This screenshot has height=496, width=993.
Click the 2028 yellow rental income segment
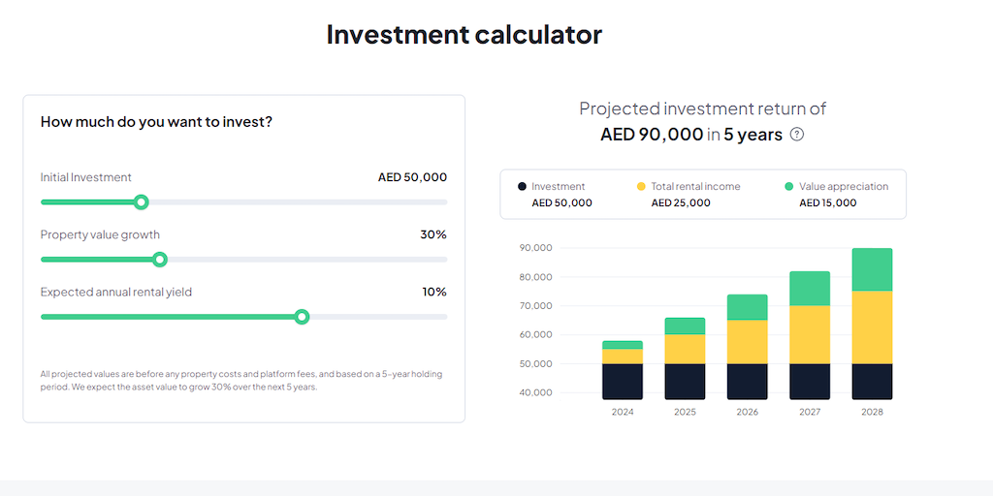point(872,326)
